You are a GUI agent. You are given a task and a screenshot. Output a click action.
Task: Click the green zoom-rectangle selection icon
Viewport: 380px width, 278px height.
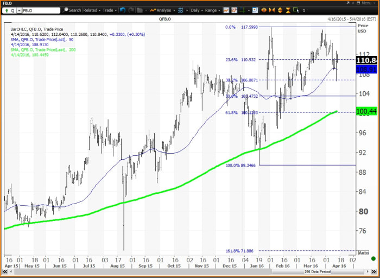tap(296, 10)
